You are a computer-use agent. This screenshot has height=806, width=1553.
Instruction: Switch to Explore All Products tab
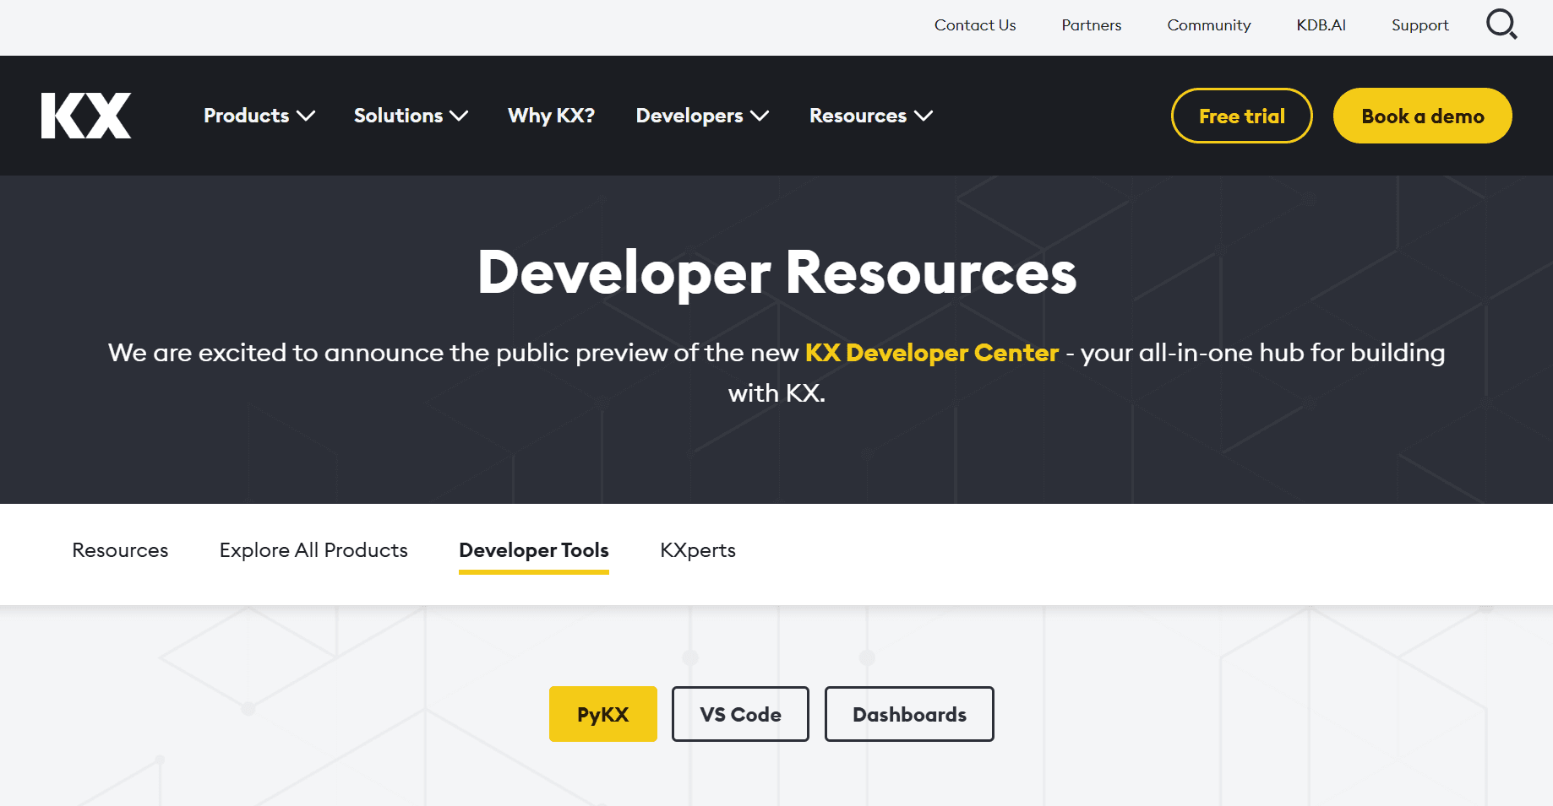[x=313, y=550]
